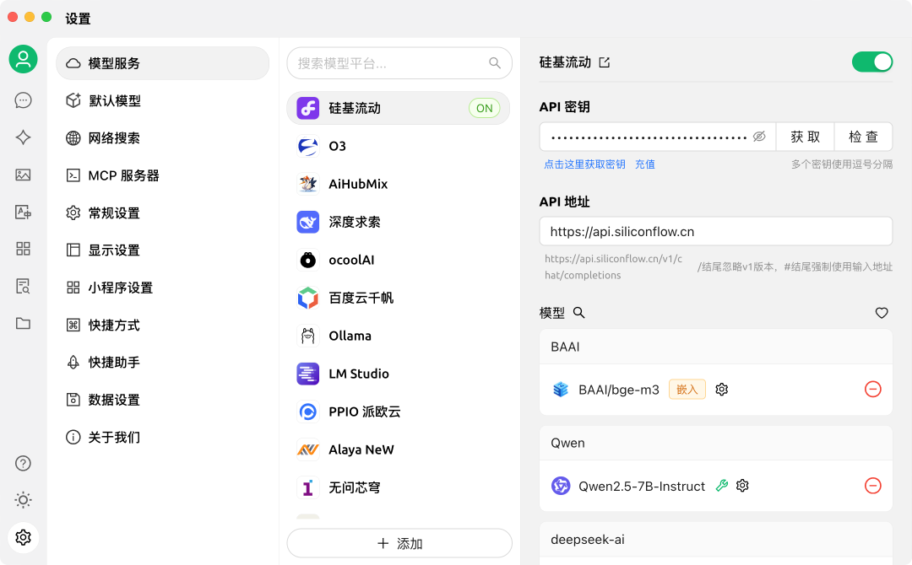Collapse the BAAI model group
The width and height of the screenshot is (912, 565).
[x=716, y=347]
